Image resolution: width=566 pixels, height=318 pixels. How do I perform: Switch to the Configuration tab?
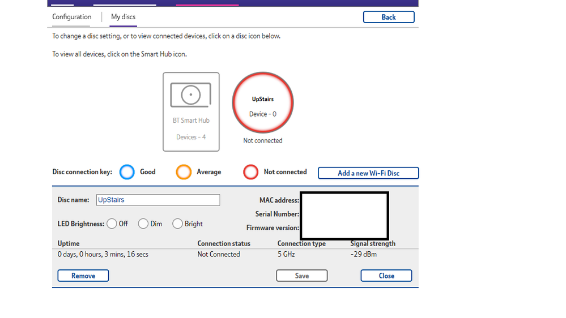click(x=71, y=17)
